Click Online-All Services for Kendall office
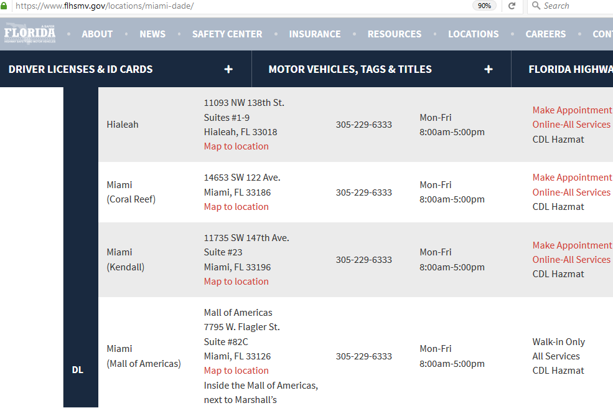This screenshot has height=408, width=613. (x=571, y=260)
